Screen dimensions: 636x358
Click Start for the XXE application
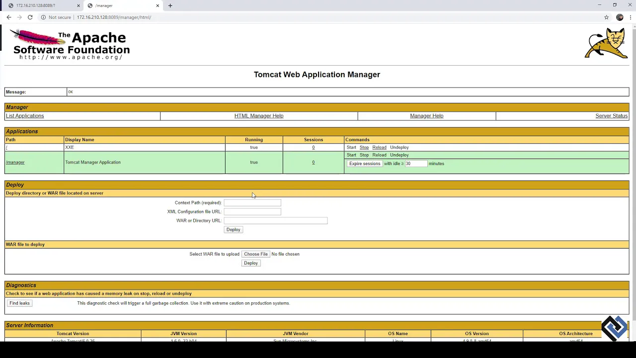pyautogui.click(x=351, y=147)
